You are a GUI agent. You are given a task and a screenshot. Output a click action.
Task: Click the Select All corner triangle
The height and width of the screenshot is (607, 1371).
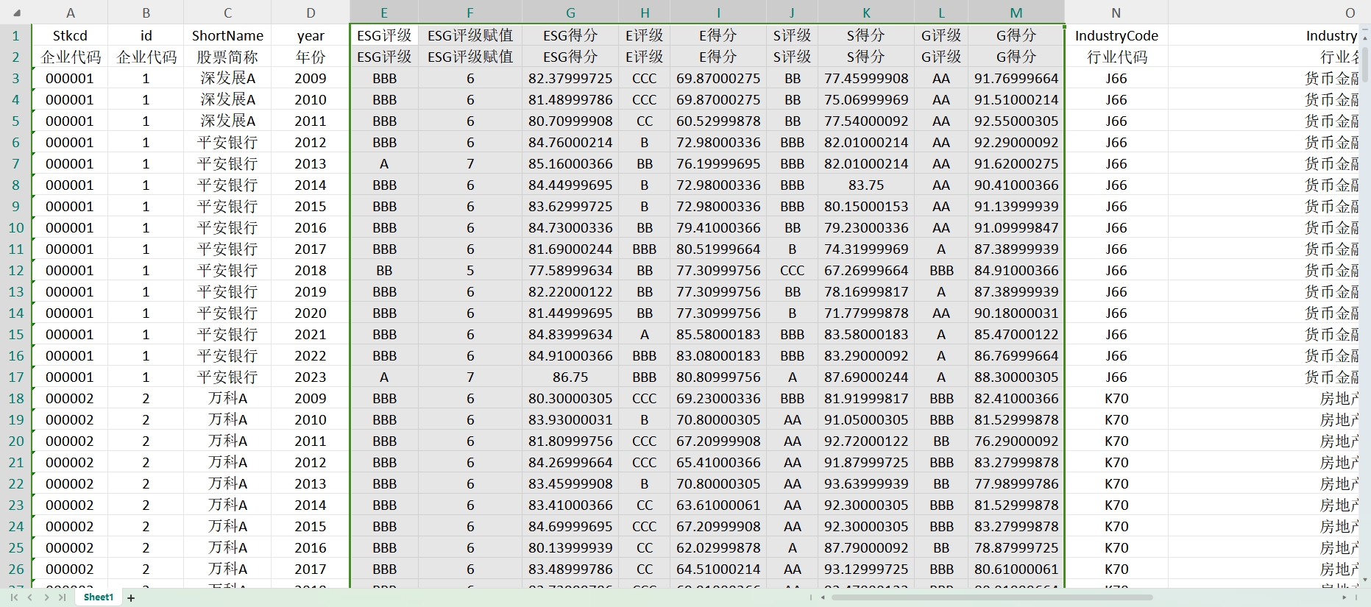(16, 13)
